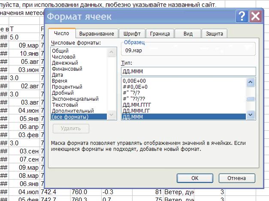
Task: Choose the Текстовый format category
Action: tap(65, 105)
